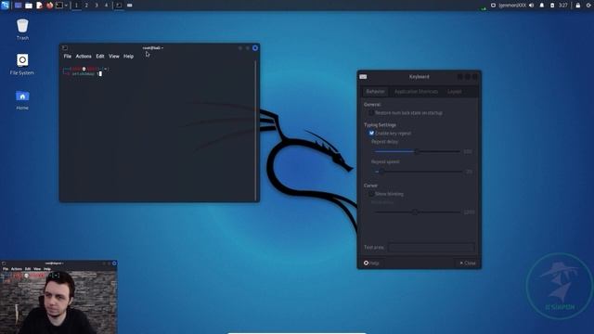
Task: Switch to the Layout tab
Action: [x=454, y=91]
